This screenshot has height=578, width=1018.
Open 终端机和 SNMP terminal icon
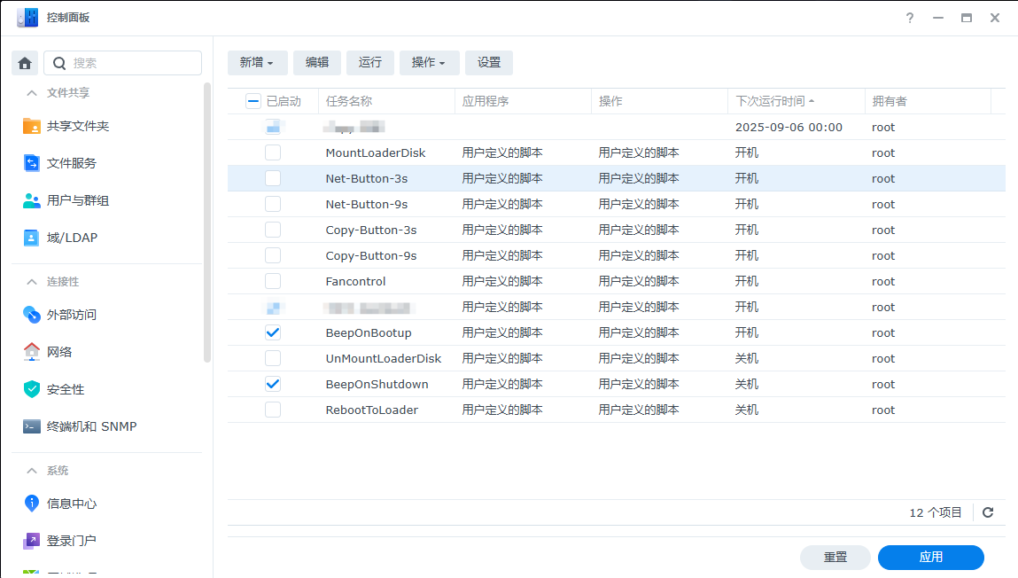coord(32,426)
